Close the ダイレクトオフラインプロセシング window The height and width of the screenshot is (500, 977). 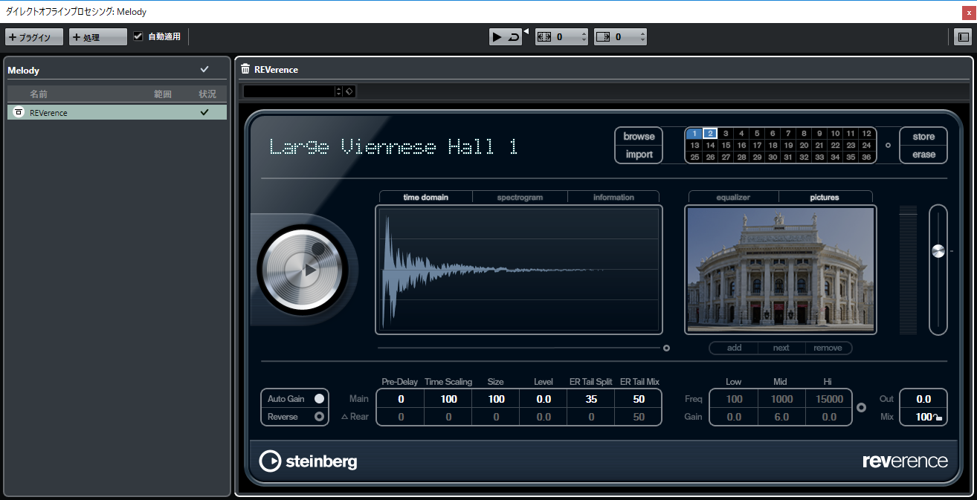[968, 12]
